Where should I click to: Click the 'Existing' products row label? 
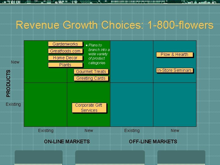[x=13, y=105]
